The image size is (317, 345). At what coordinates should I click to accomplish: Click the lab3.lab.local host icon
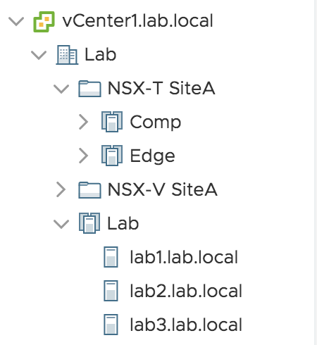point(111,325)
